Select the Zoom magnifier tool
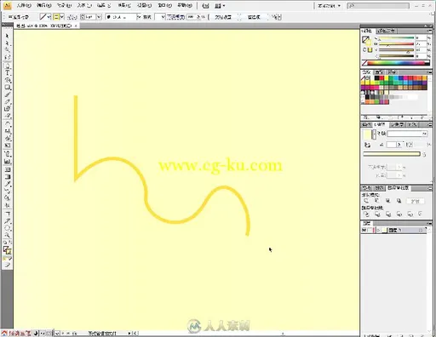436x337 pixels. point(7,235)
